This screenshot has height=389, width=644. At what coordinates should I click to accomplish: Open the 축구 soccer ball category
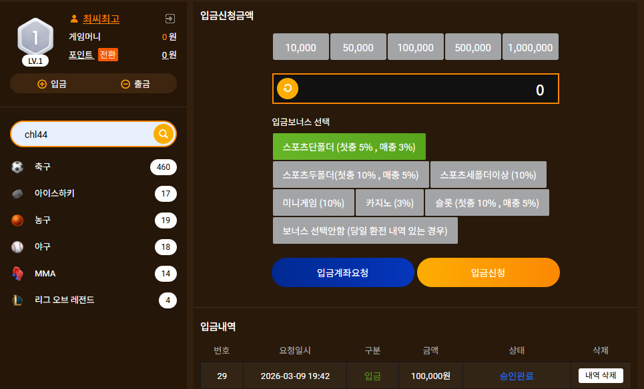point(17,167)
